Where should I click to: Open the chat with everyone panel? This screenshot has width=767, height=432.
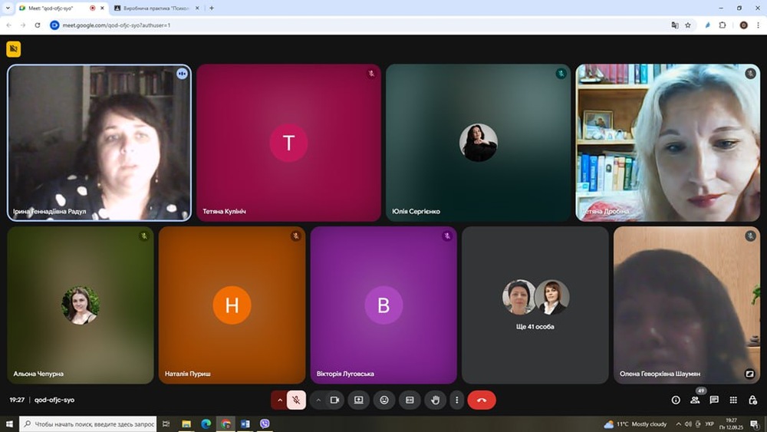714,400
